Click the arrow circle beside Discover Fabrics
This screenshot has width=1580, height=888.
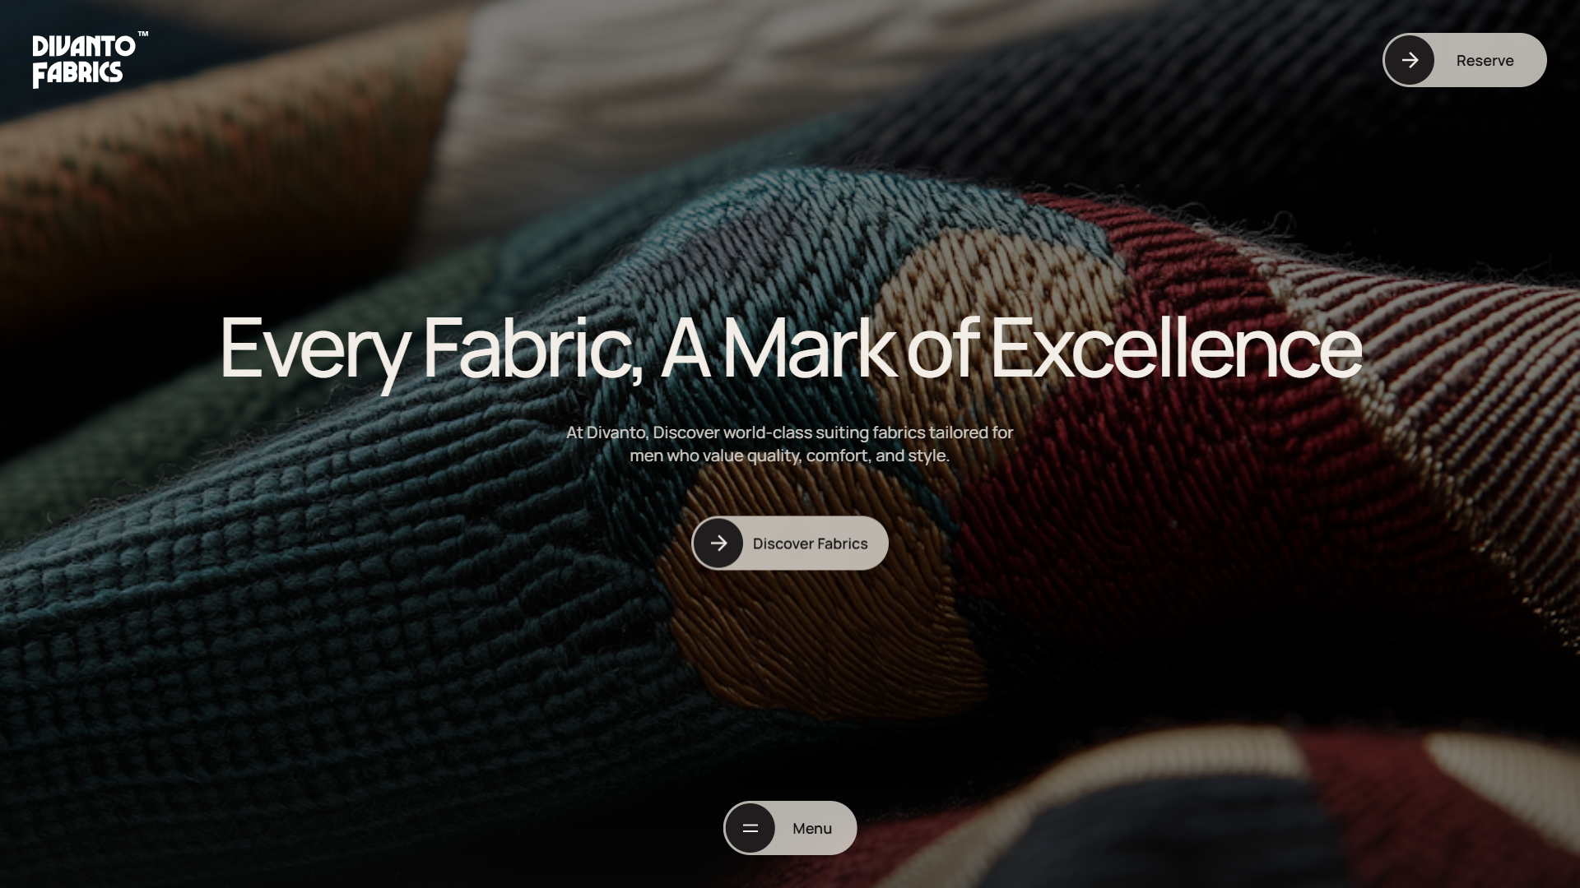coord(718,543)
